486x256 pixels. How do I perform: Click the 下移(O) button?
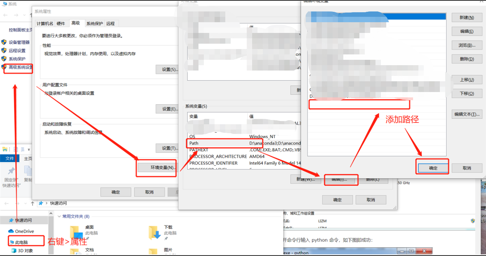coord(467,93)
